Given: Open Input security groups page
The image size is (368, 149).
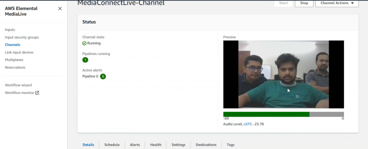Looking at the screenshot, I should click(22, 37).
